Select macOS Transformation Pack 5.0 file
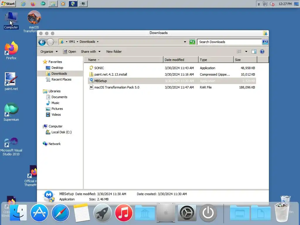The image size is (300, 225). [x=172, y=87]
